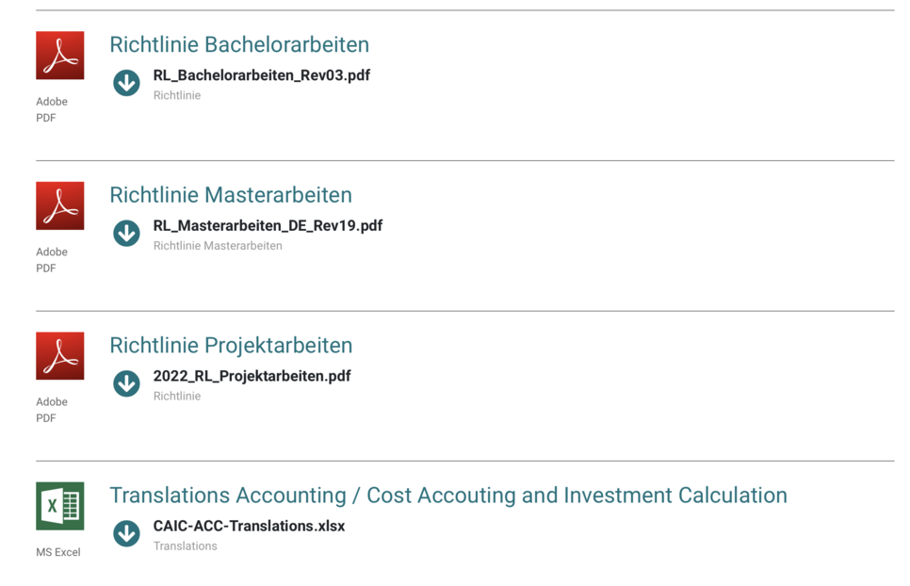Click the gray 'Translations' caption under the xlsx file
910x586 pixels.
click(185, 546)
